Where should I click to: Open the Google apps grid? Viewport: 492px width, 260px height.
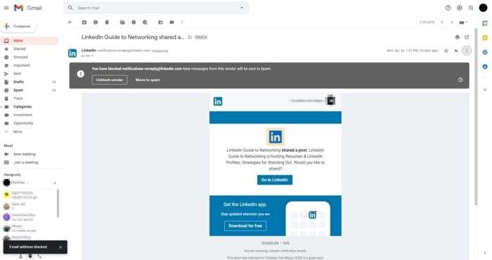(471, 8)
